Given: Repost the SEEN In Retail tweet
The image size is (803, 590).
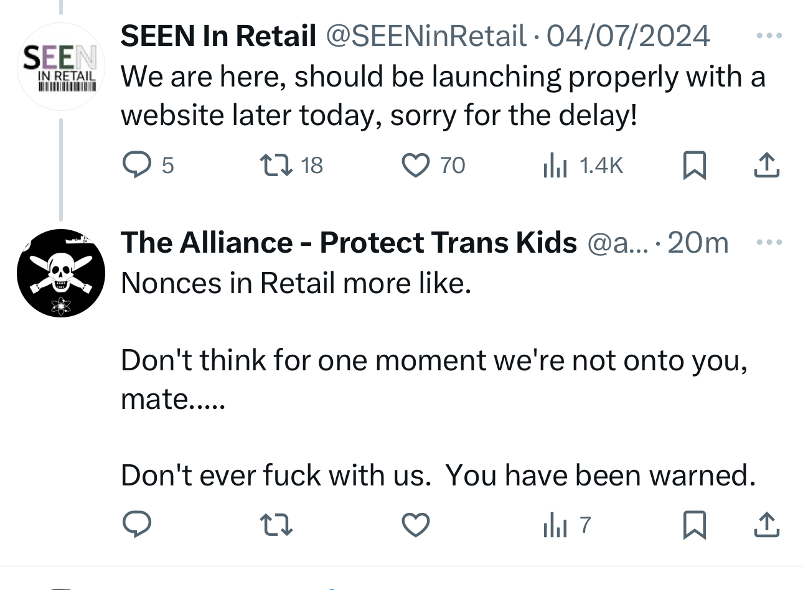Looking at the screenshot, I should pos(276,165).
